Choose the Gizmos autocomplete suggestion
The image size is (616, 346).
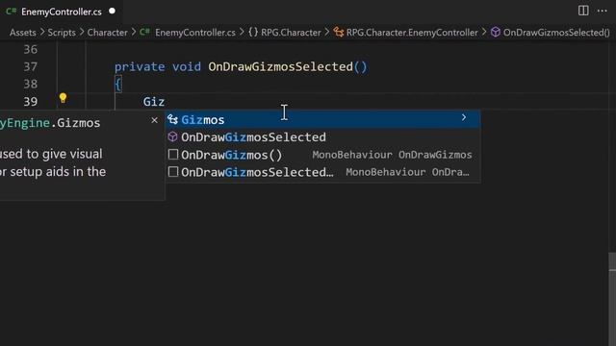(x=322, y=119)
